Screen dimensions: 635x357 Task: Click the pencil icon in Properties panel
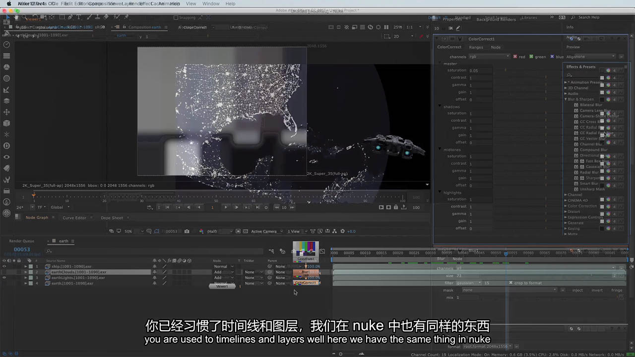(x=457, y=28)
